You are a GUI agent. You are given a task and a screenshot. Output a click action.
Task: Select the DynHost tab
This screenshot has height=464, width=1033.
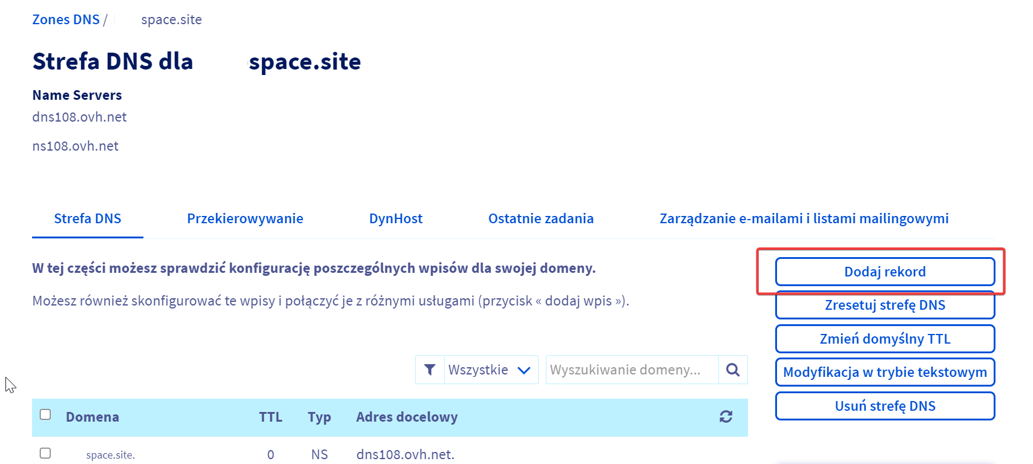[396, 218]
